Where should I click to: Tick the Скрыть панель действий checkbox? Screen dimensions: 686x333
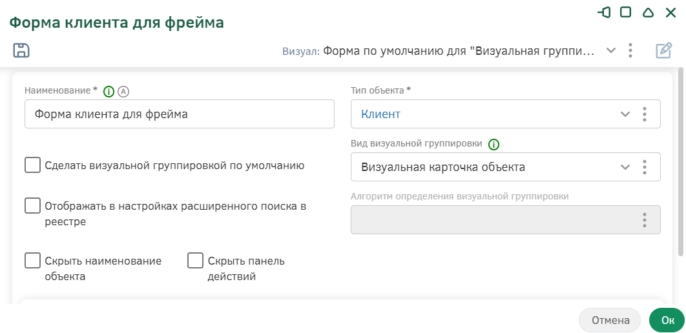(196, 261)
